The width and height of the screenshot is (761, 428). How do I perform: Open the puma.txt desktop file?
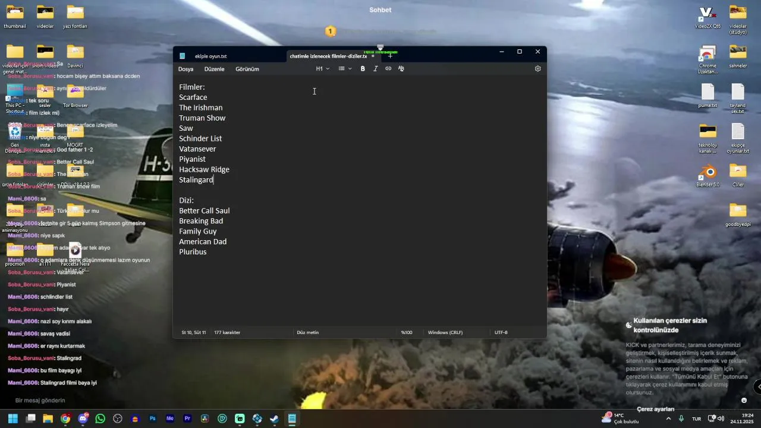707,97
